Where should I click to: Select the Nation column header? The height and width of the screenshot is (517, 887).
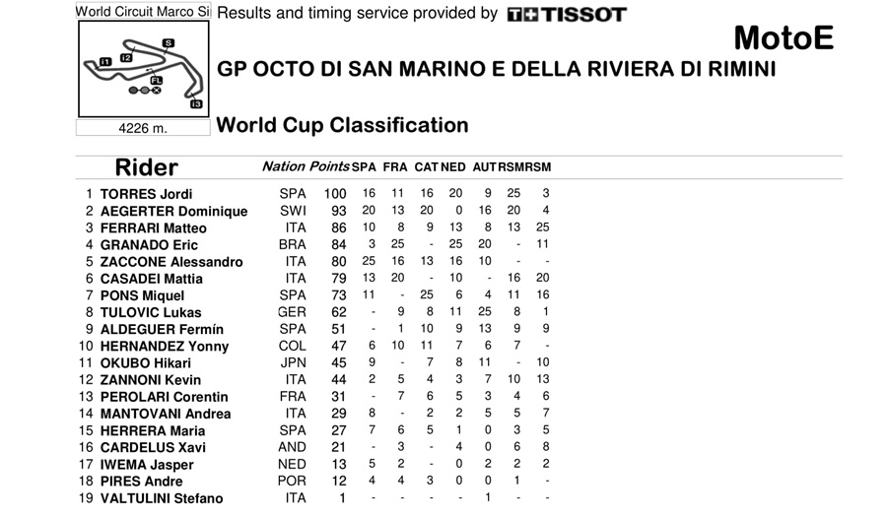(283, 166)
